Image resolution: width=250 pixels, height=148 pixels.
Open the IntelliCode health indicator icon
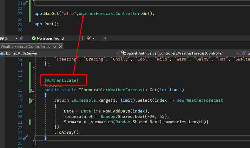coord(21,38)
